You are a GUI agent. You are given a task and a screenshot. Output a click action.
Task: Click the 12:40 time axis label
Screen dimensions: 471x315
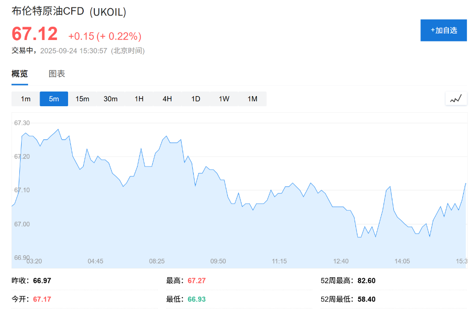coord(341,261)
